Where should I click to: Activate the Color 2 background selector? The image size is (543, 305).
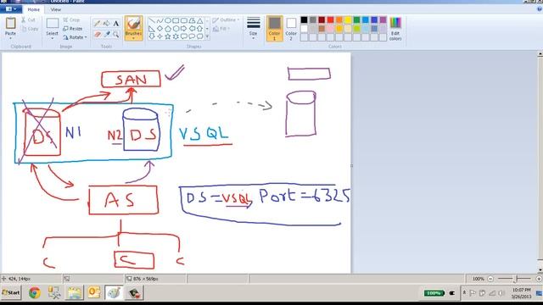291,29
